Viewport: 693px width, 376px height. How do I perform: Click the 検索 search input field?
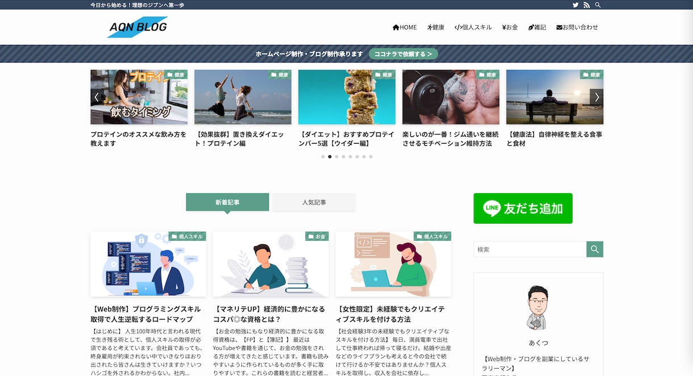[x=529, y=249]
